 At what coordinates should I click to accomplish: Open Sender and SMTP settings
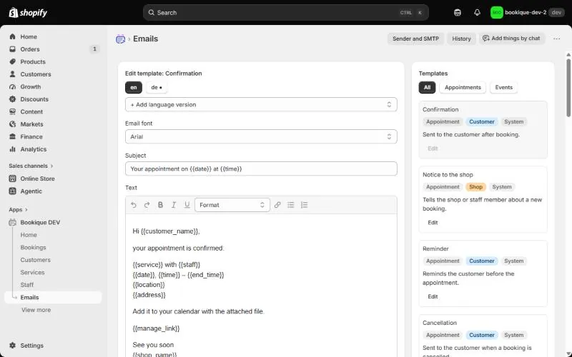pos(415,39)
